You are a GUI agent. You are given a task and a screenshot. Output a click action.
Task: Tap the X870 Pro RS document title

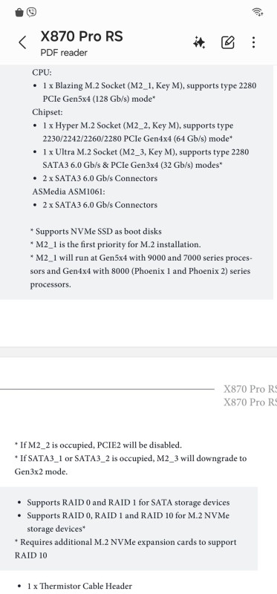(x=82, y=36)
